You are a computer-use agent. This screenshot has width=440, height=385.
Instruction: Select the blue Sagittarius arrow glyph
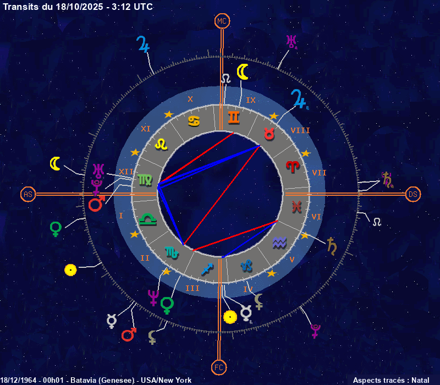[x=207, y=269]
